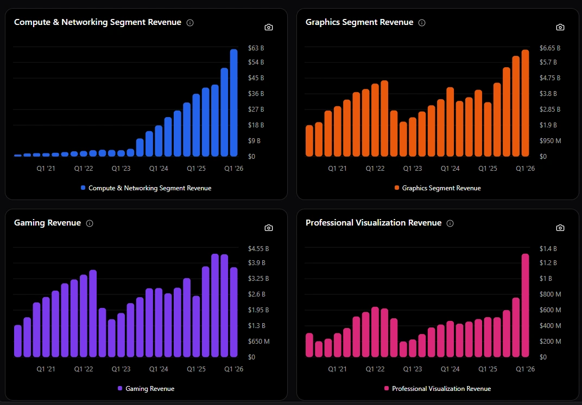Open info icon beside Compute & Networking title
Image resolution: width=582 pixels, height=405 pixels.
190,23
